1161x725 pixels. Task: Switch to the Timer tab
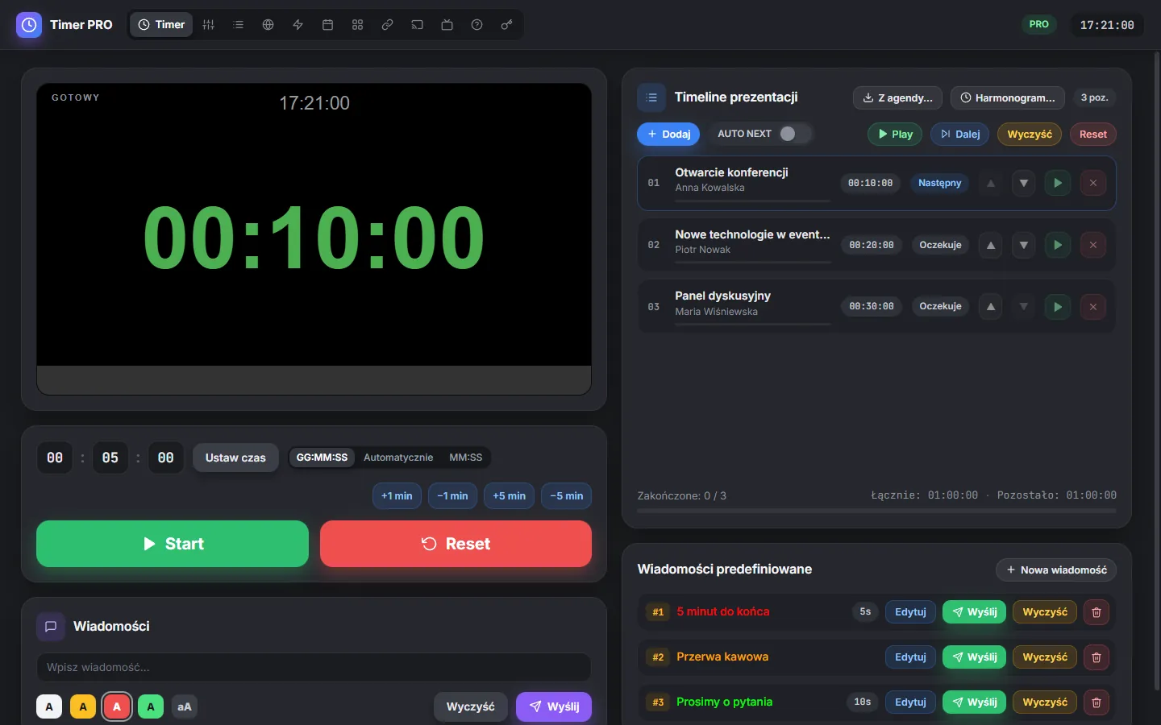click(x=162, y=25)
